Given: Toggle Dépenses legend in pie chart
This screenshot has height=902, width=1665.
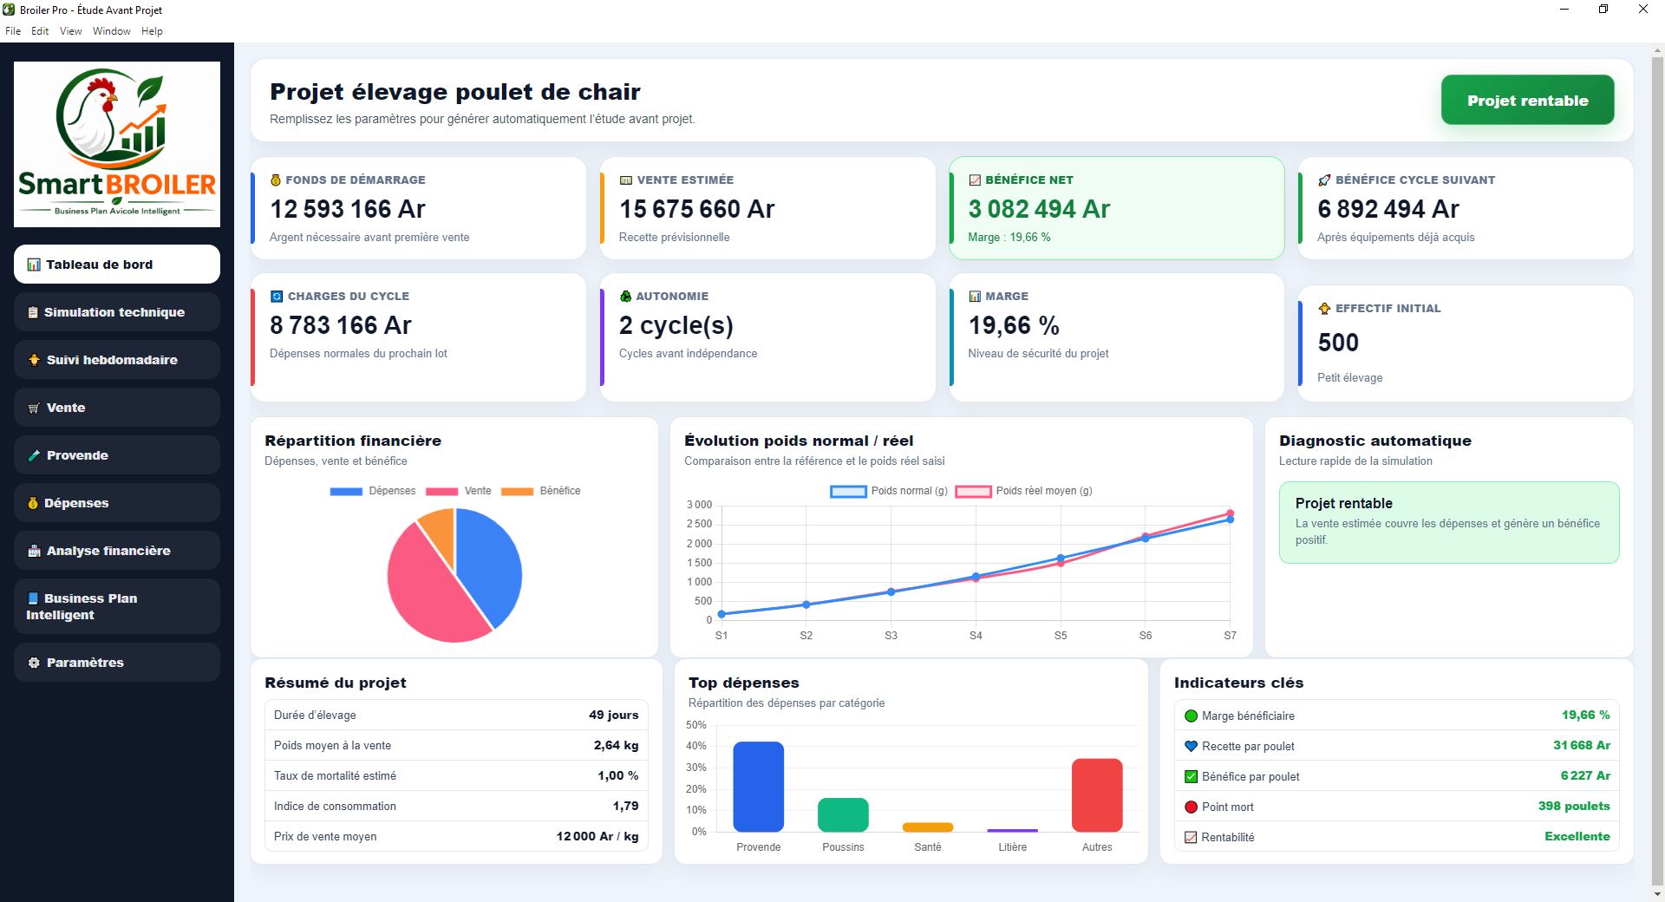Looking at the screenshot, I should (373, 491).
